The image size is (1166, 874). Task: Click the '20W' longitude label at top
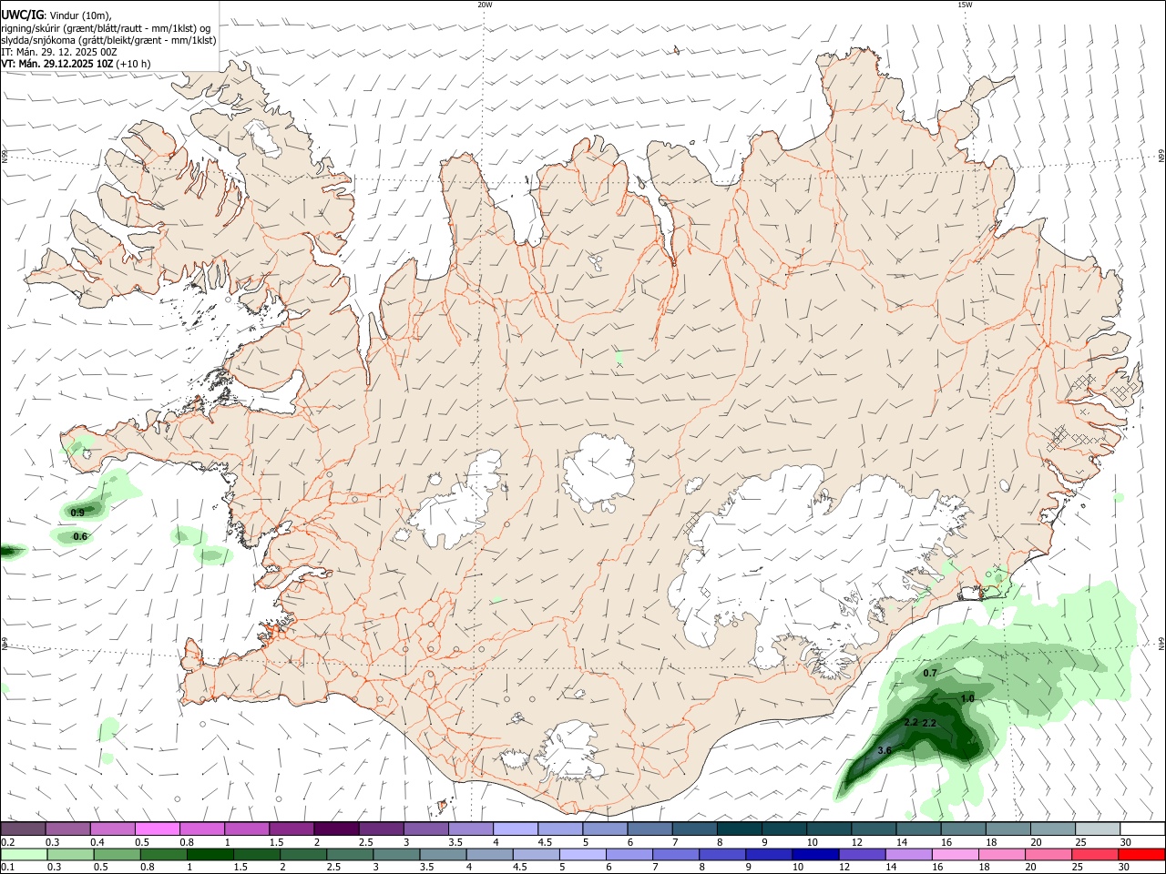[485, 5]
